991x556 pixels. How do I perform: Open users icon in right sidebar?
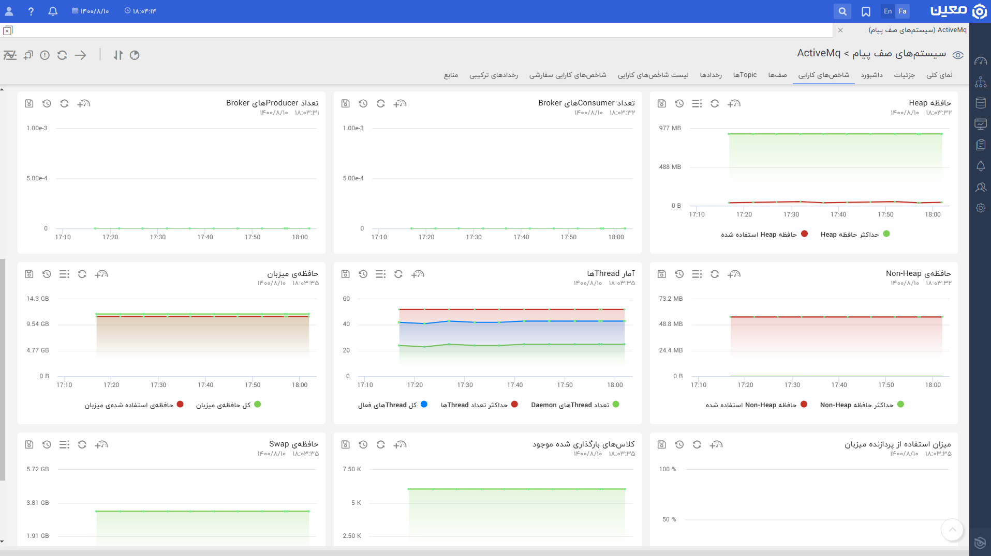pyautogui.click(x=981, y=187)
